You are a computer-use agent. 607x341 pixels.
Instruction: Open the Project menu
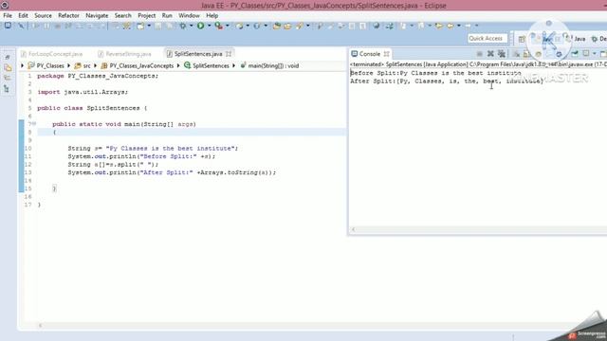[x=147, y=15]
